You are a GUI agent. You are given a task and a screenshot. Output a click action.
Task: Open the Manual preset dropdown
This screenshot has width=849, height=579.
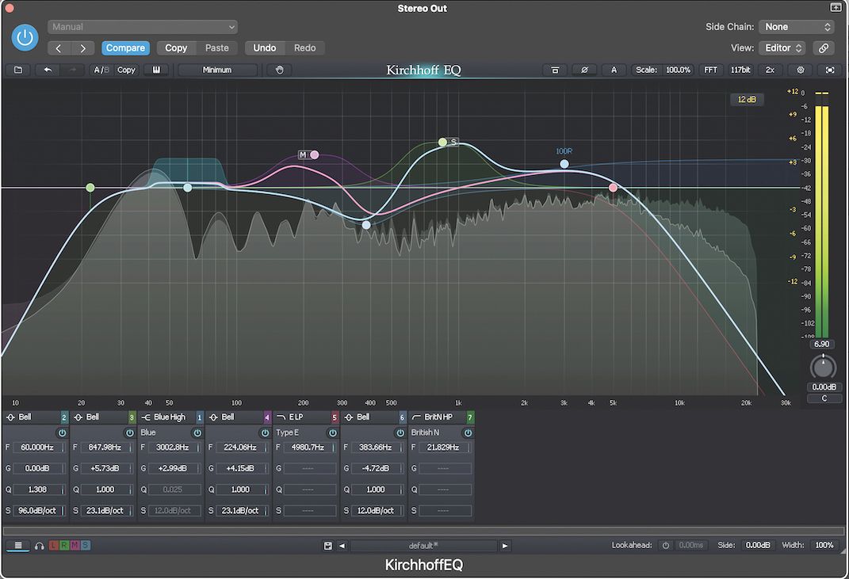pos(143,26)
